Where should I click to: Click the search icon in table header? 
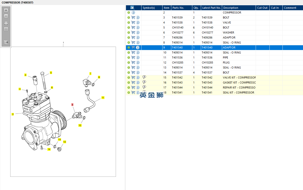click(132, 8)
